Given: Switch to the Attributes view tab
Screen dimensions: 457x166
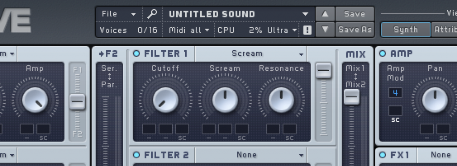Looking at the screenshot, I should [x=444, y=30].
